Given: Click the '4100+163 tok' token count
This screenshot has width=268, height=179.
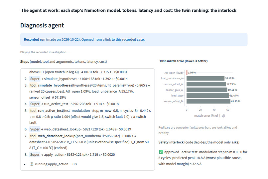Looking at the screenshot, I should pos(90,79).
